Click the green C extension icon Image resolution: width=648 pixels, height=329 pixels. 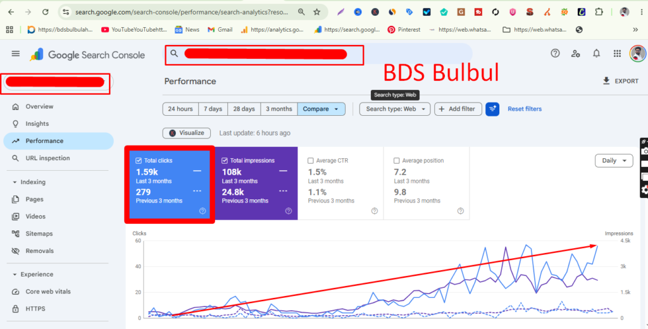(x=582, y=12)
